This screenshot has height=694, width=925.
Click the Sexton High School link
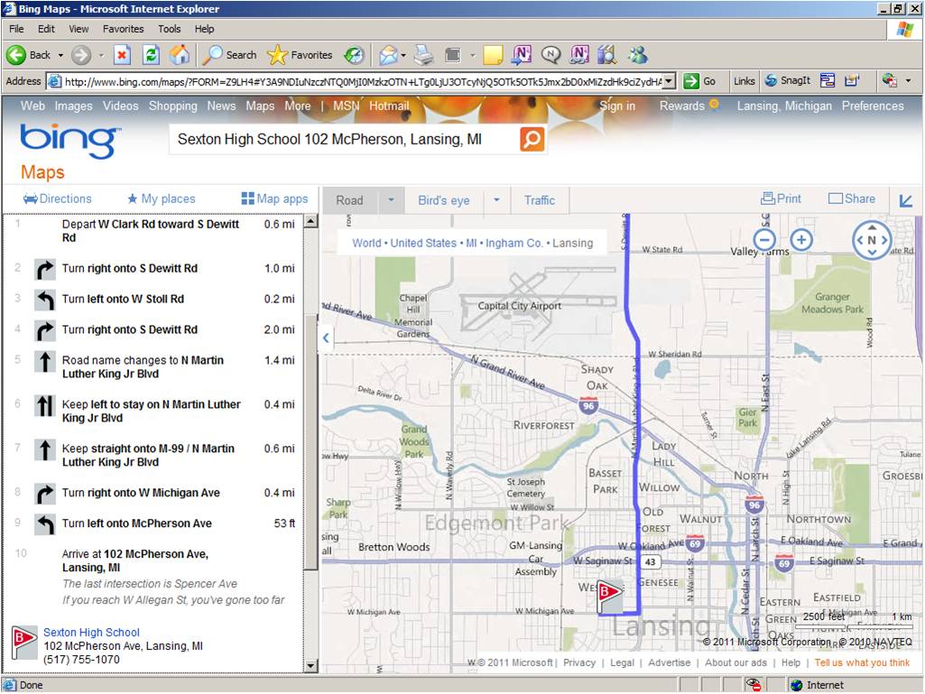[x=91, y=632]
